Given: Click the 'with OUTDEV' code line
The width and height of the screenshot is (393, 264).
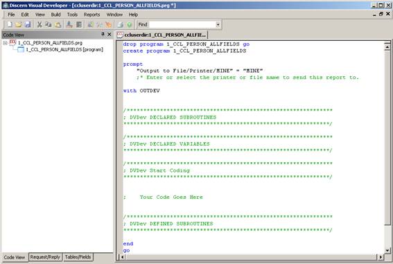Looking at the screenshot, I should pos(141,91).
